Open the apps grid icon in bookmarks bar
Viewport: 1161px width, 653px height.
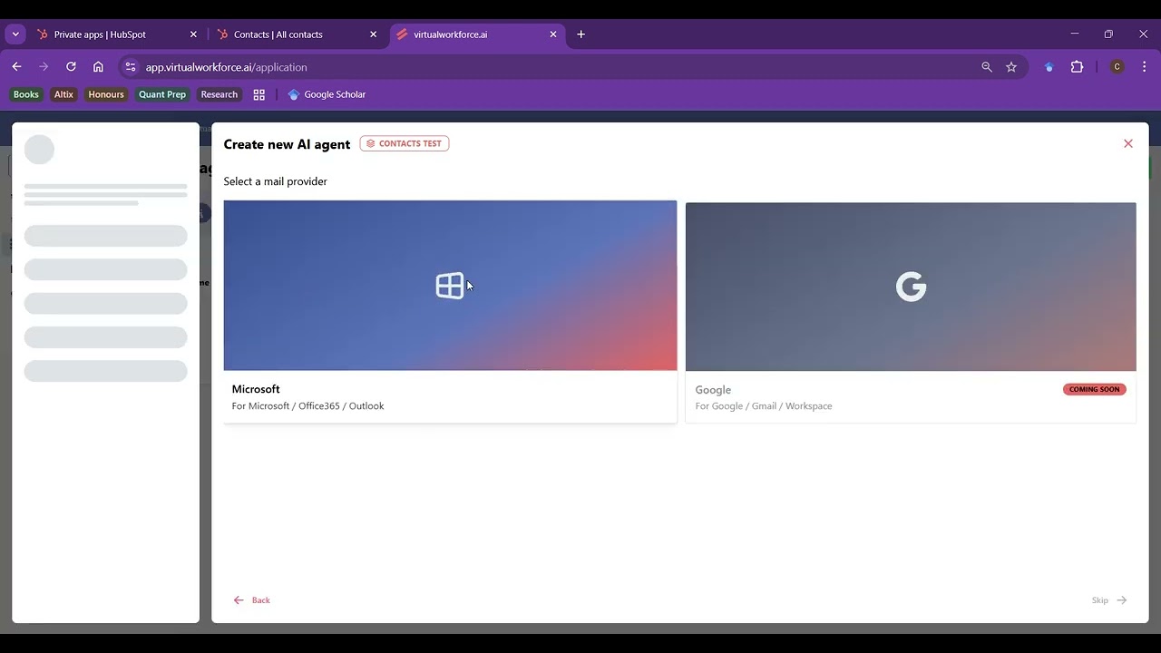[x=259, y=94]
